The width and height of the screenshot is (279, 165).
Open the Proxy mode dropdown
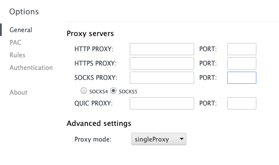(x=159, y=139)
